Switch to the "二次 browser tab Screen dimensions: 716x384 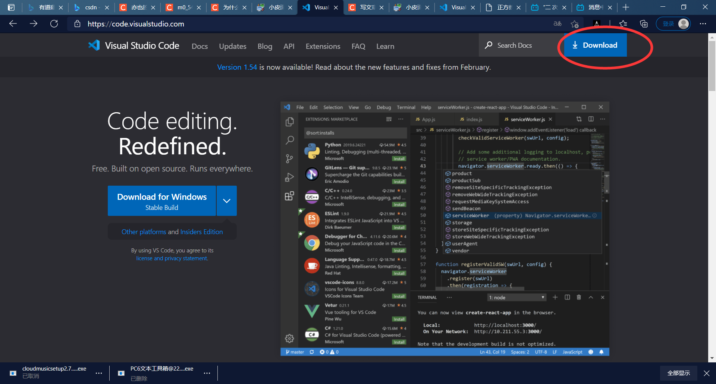pyautogui.click(x=548, y=7)
